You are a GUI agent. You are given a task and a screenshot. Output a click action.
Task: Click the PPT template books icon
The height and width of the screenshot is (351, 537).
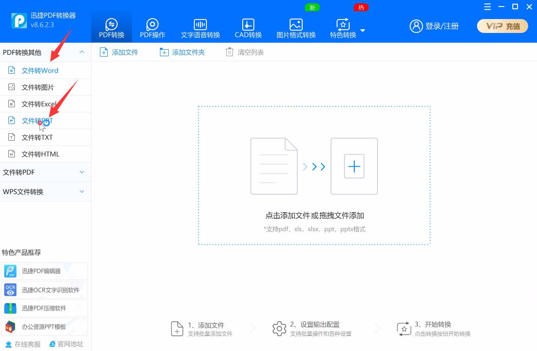point(10,327)
